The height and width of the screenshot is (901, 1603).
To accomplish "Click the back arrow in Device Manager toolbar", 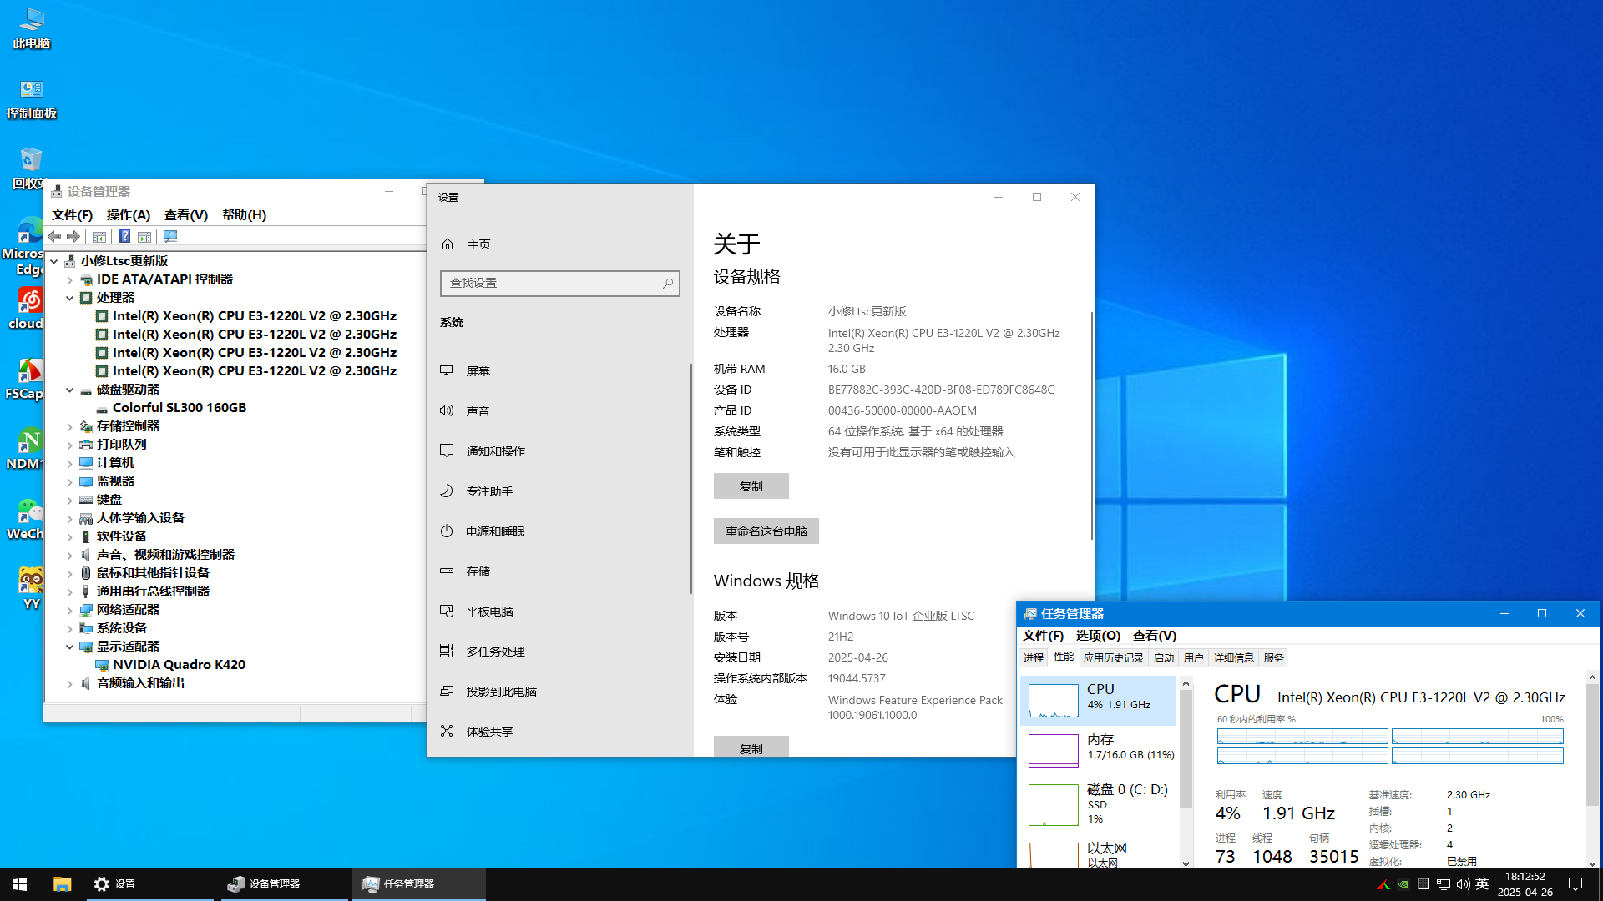I will pos(54,237).
